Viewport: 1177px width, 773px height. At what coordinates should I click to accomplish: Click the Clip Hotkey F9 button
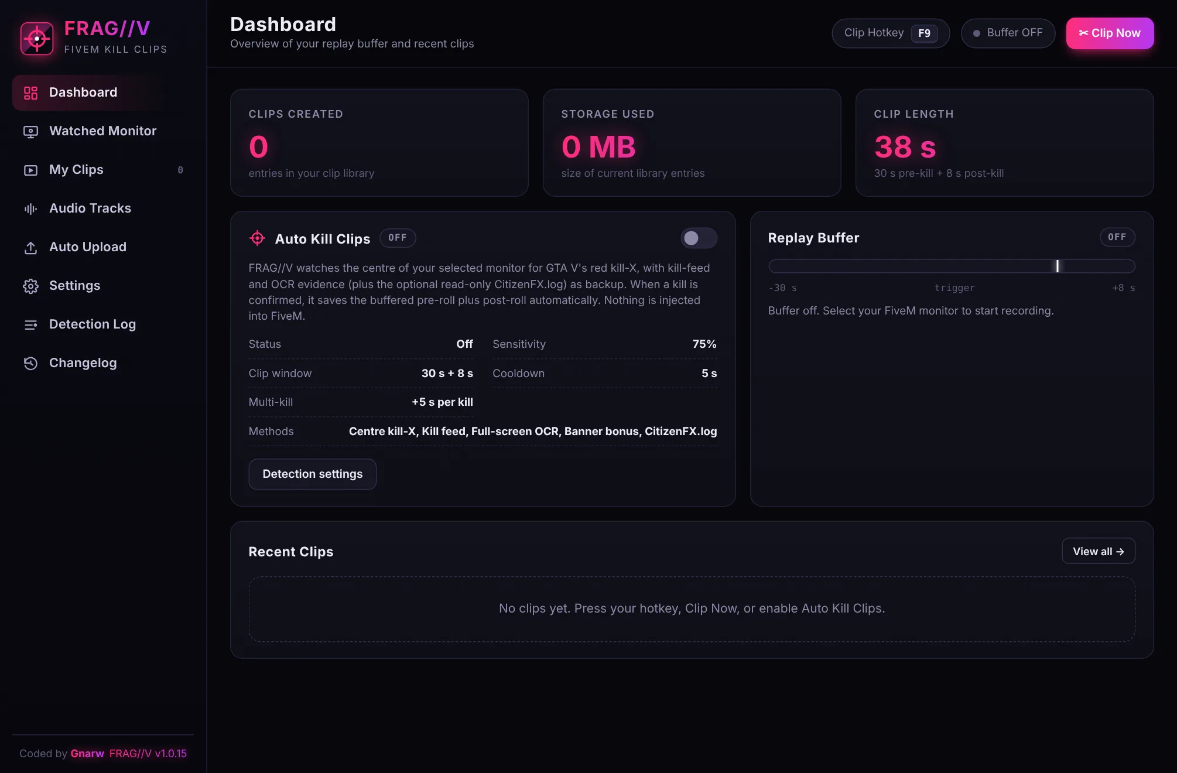(x=891, y=33)
